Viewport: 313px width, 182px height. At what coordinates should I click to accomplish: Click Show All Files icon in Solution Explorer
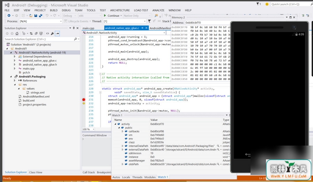[41, 33]
